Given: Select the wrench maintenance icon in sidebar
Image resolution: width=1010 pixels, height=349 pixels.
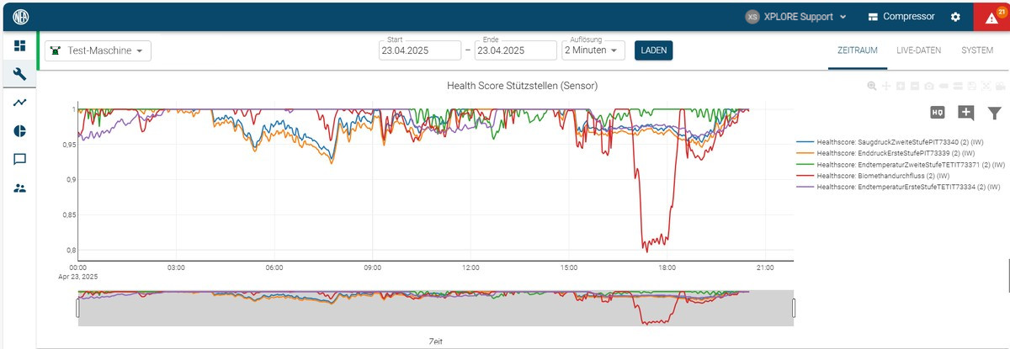Looking at the screenshot, I should pyautogui.click(x=19, y=74).
